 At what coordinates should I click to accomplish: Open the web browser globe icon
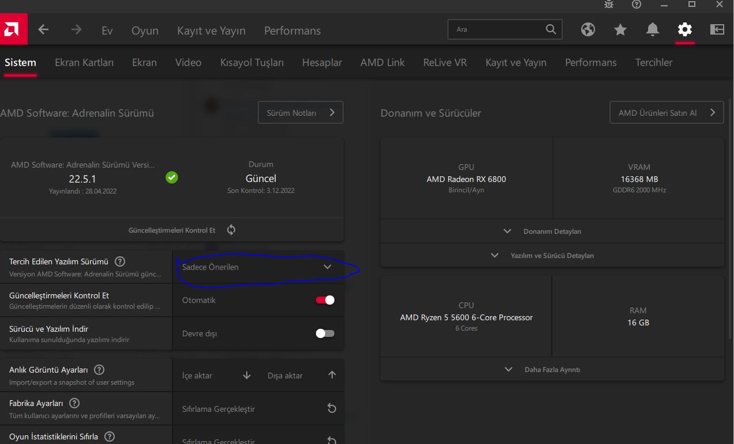pos(588,29)
